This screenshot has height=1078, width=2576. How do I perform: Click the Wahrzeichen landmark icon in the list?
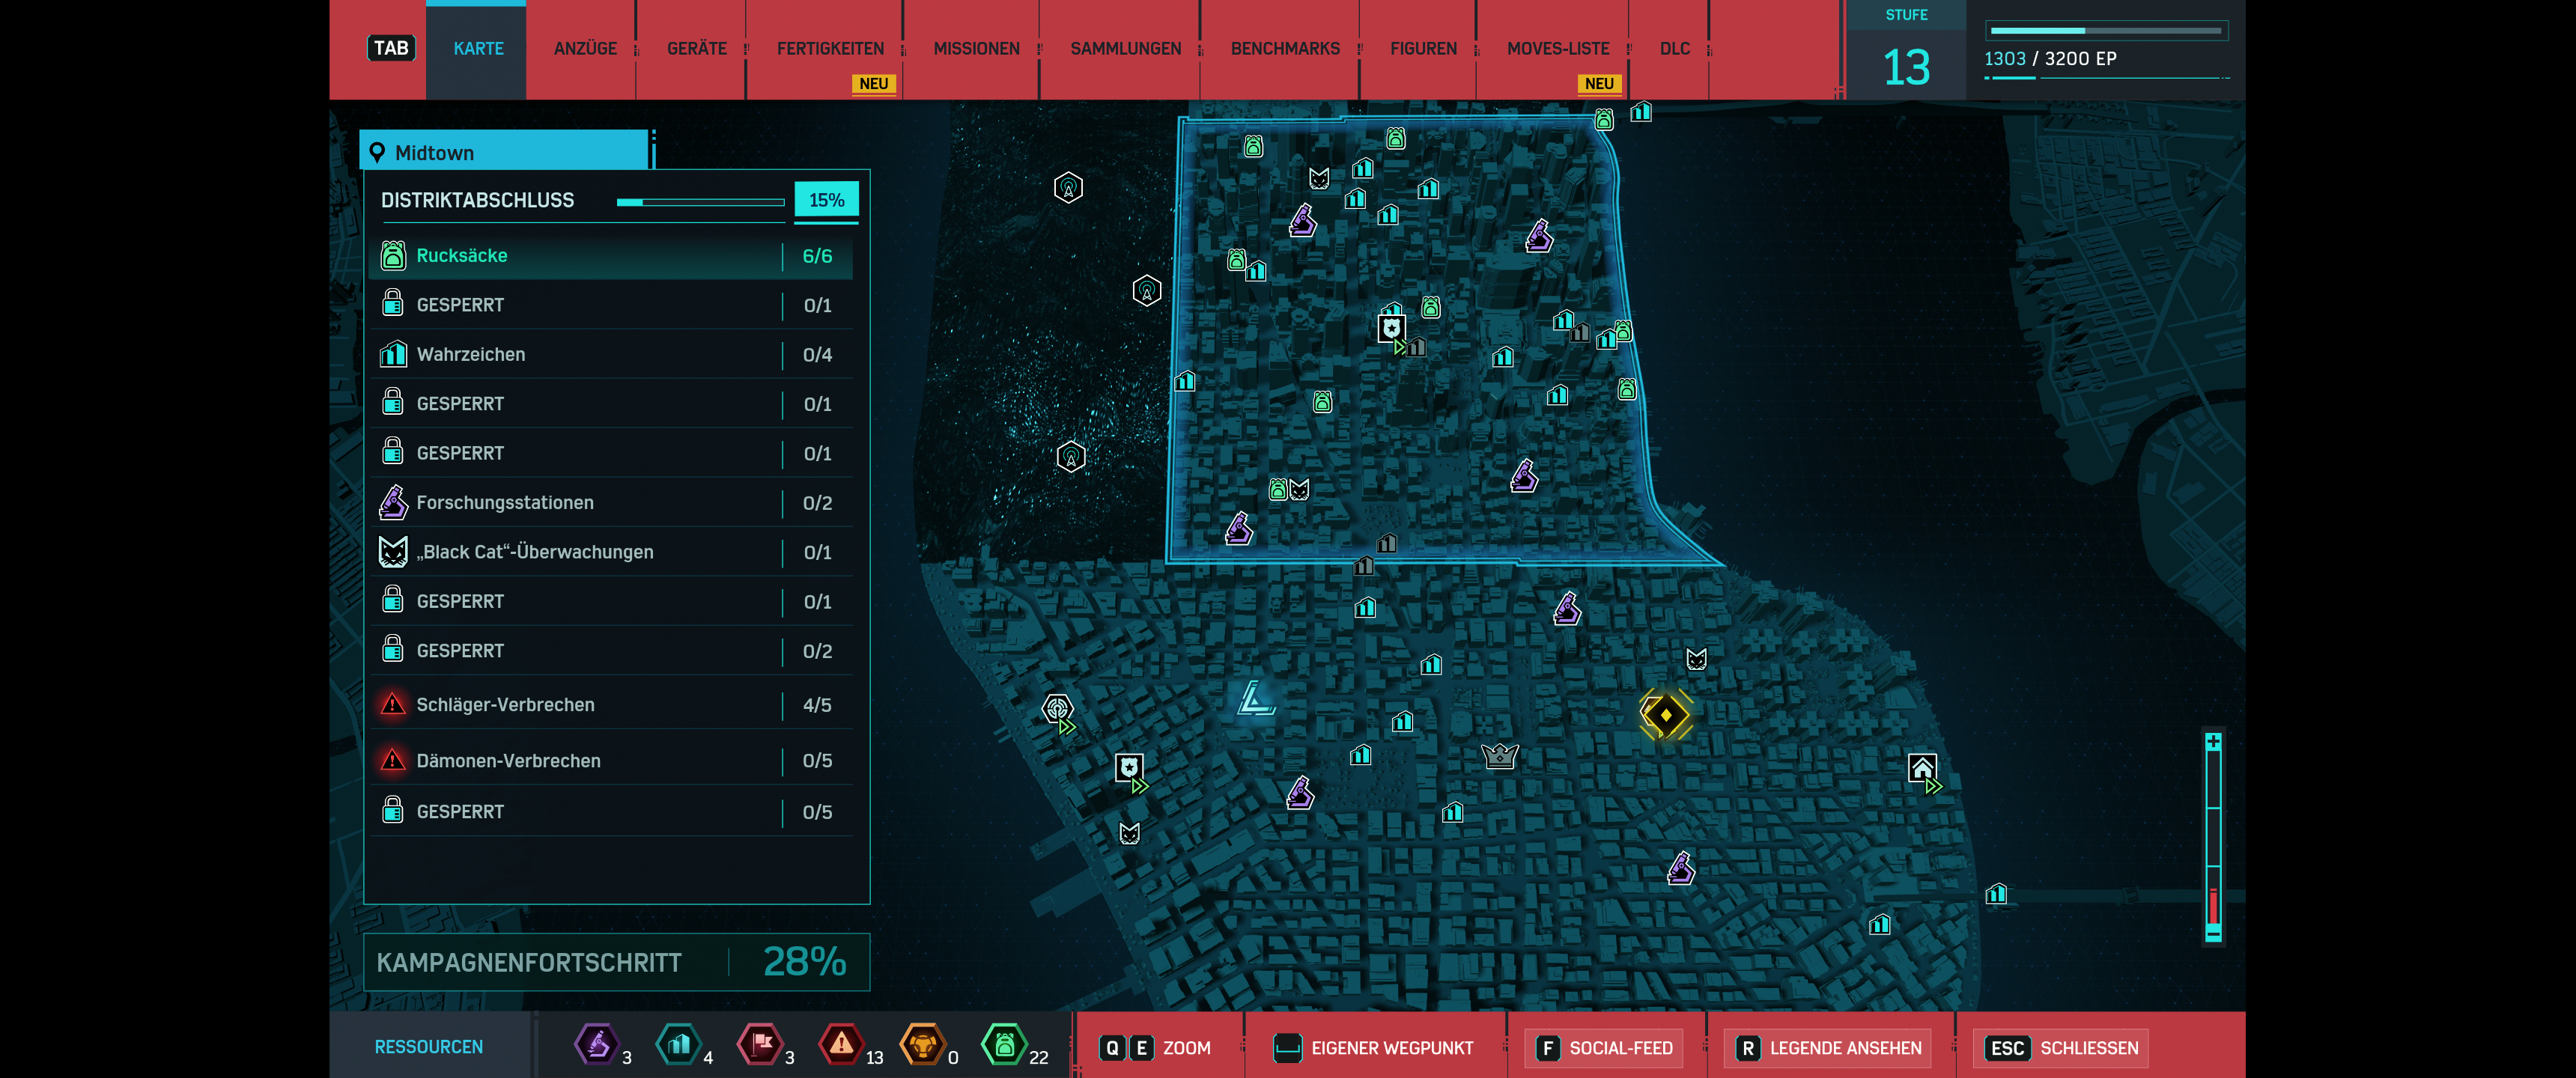pos(393,354)
